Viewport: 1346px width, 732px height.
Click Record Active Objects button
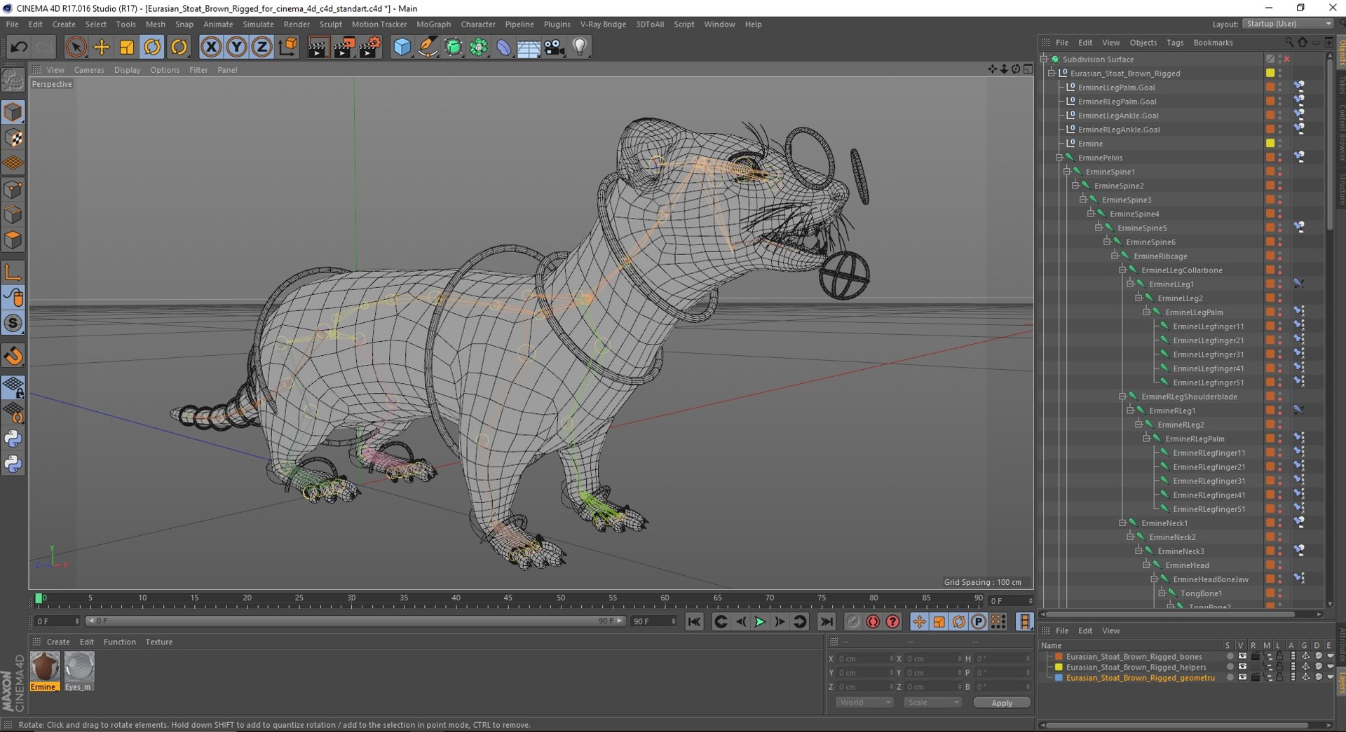pyautogui.click(x=852, y=621)
